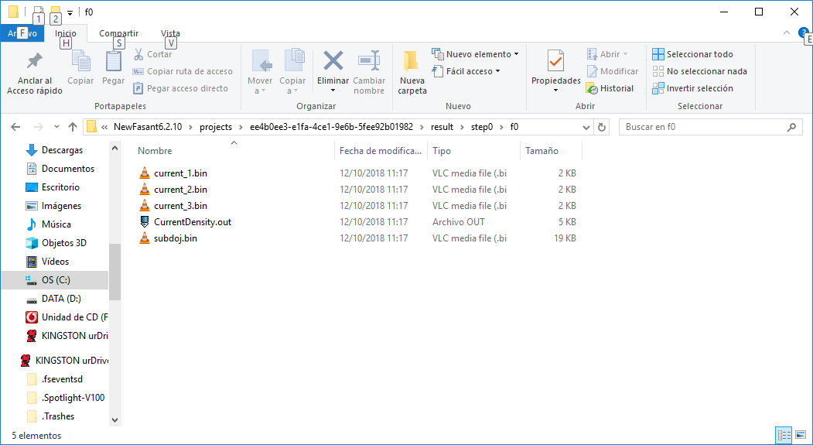Image resolution: width=813 pixels, height=445 pixels.
Task: Click the navigation pane scrollbar down arrow
Action: coord(114,419)
